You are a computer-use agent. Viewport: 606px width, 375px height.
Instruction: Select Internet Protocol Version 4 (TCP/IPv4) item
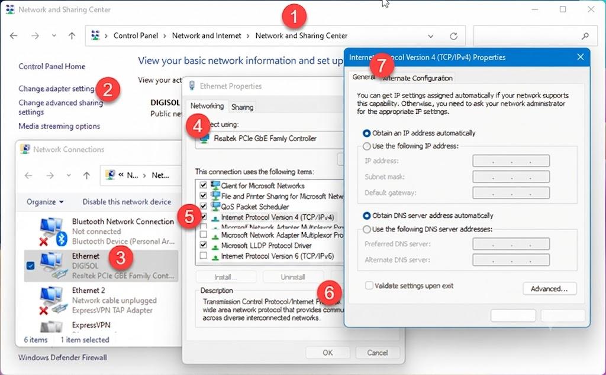pyautogui.click(x=277, y=217)
